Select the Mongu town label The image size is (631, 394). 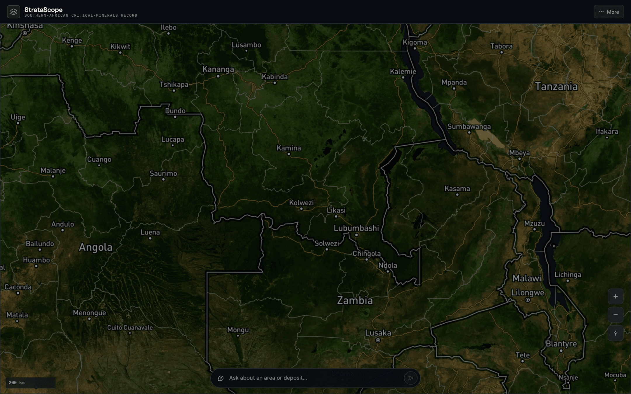pyautogui.click(x=238, y=330)
